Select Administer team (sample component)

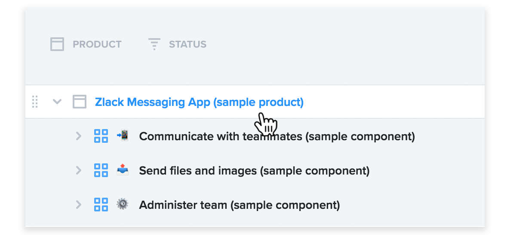click(x=240, y=205)
